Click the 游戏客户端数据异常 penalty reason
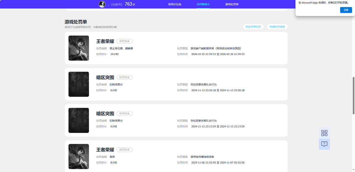Image resolution: width=355 pixels, height=172 pixels. [216, 48]
